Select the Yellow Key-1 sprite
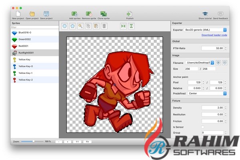The width and height of the screenshot is (240, 160). [35, 73]
